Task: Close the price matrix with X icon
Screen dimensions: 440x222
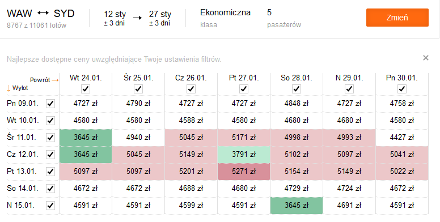Action: click(x=425, y=58)
